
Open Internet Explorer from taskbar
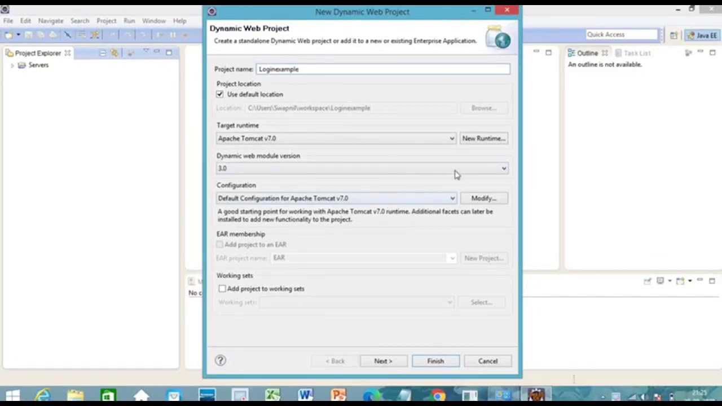pos(43,395)
